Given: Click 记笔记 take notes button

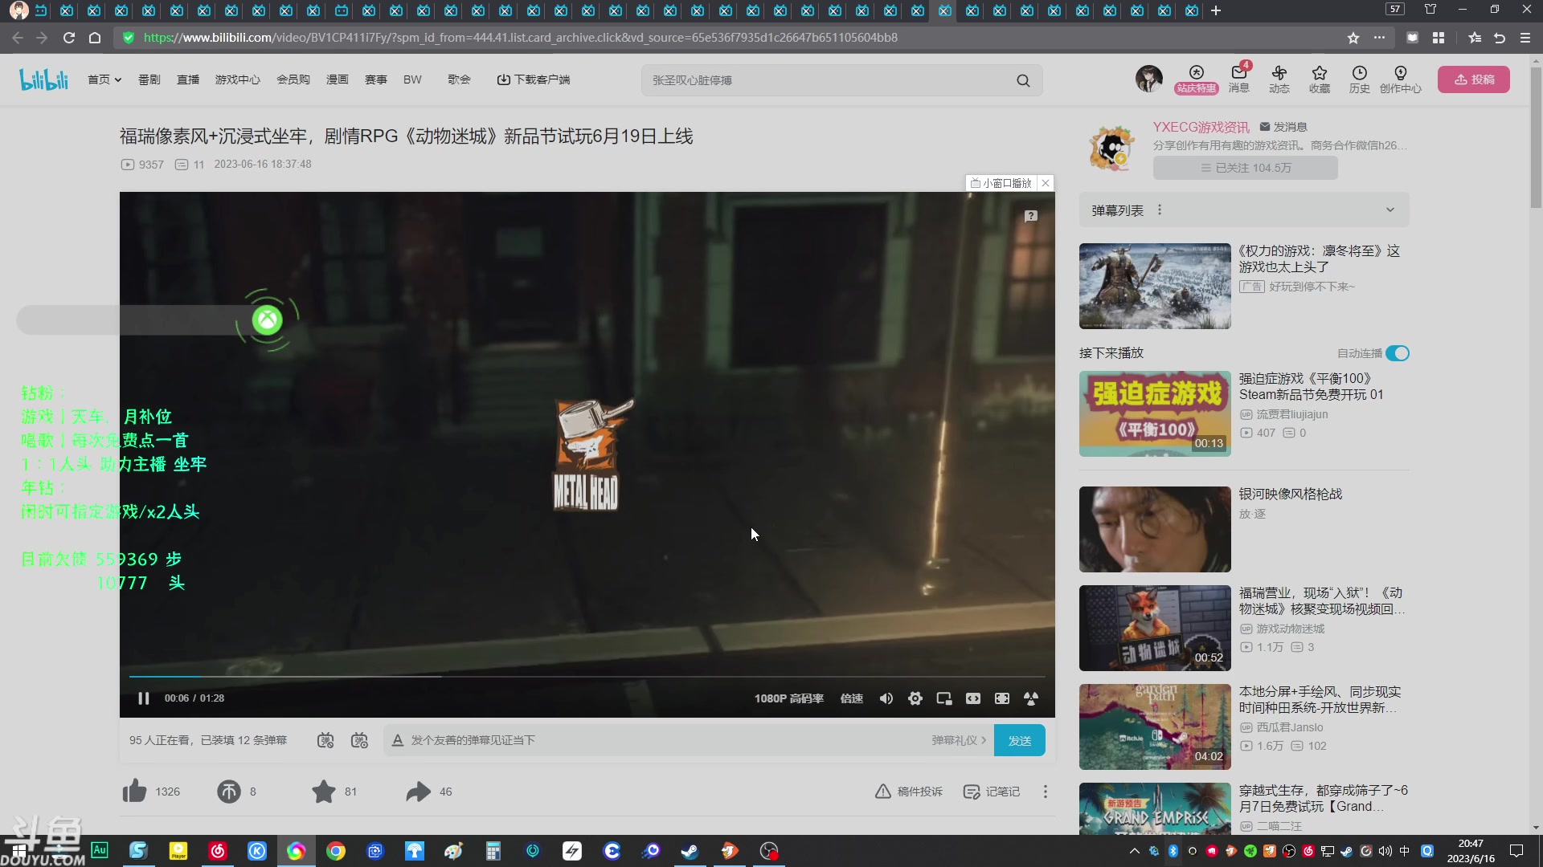Looking at the screenshot, I should point(991,792).
